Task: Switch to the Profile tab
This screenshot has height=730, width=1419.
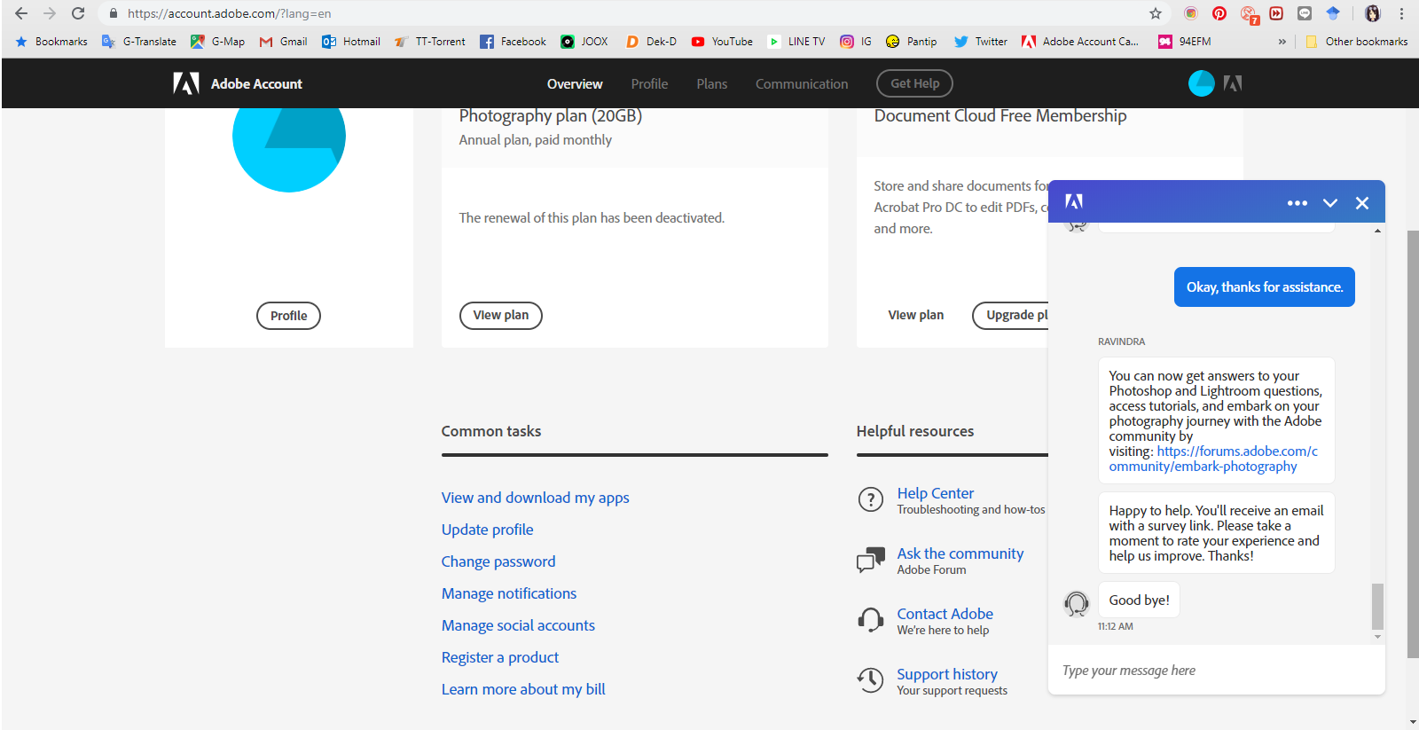Action: tap(650, 84)
